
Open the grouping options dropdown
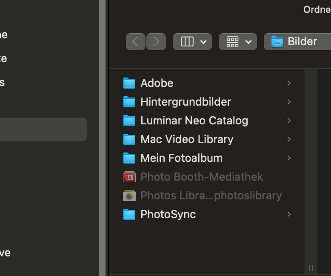238,42
